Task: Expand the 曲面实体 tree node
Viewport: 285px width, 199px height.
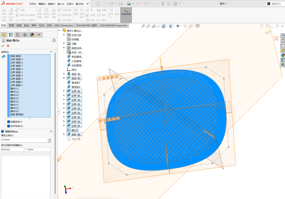Action: click(x=64, y=48)
